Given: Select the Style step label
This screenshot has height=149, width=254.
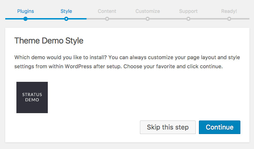Looking at the screenshot, I should pos(66,11).
